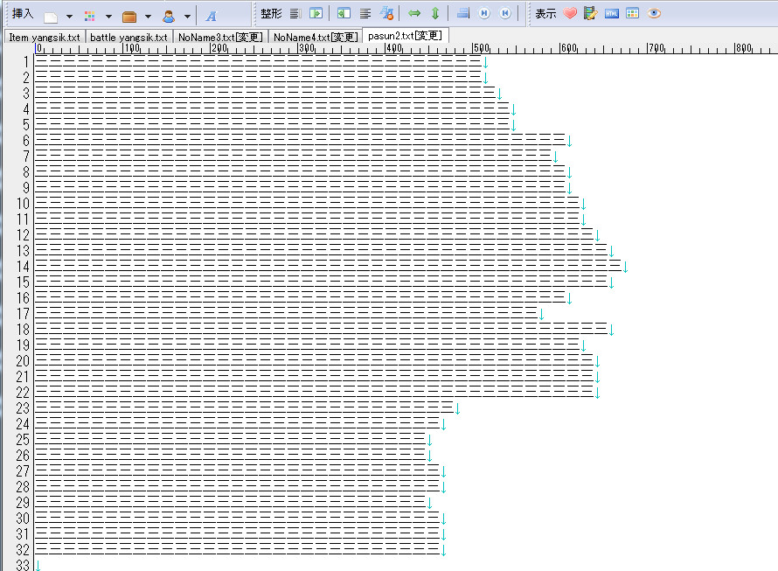Click the notepad with pencil icon
The image size is (778, 571).
click(x=591, y=14)
